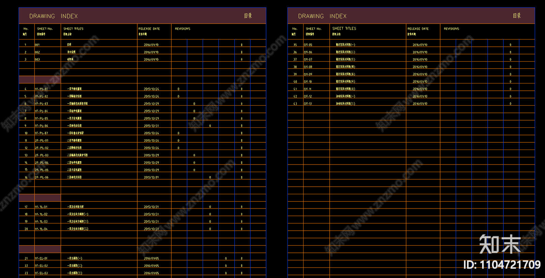Click the left sheet's 'DRAWING INDEX' title

pos(53,16)
